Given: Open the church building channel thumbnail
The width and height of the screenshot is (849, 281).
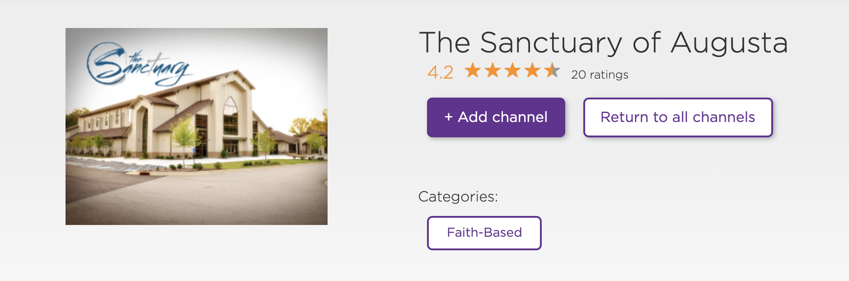Looking at the screenshot, I should tap(196, 126).
